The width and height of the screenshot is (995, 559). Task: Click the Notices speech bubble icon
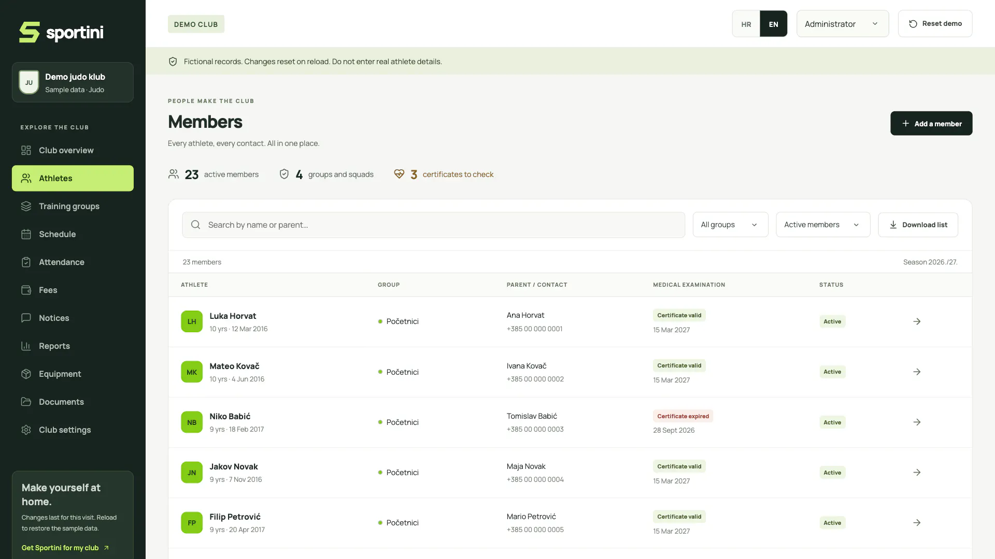pos(26,318)
